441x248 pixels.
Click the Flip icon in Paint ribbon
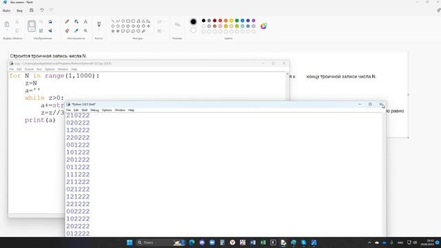pyautogui.click(x=50, y=30)
